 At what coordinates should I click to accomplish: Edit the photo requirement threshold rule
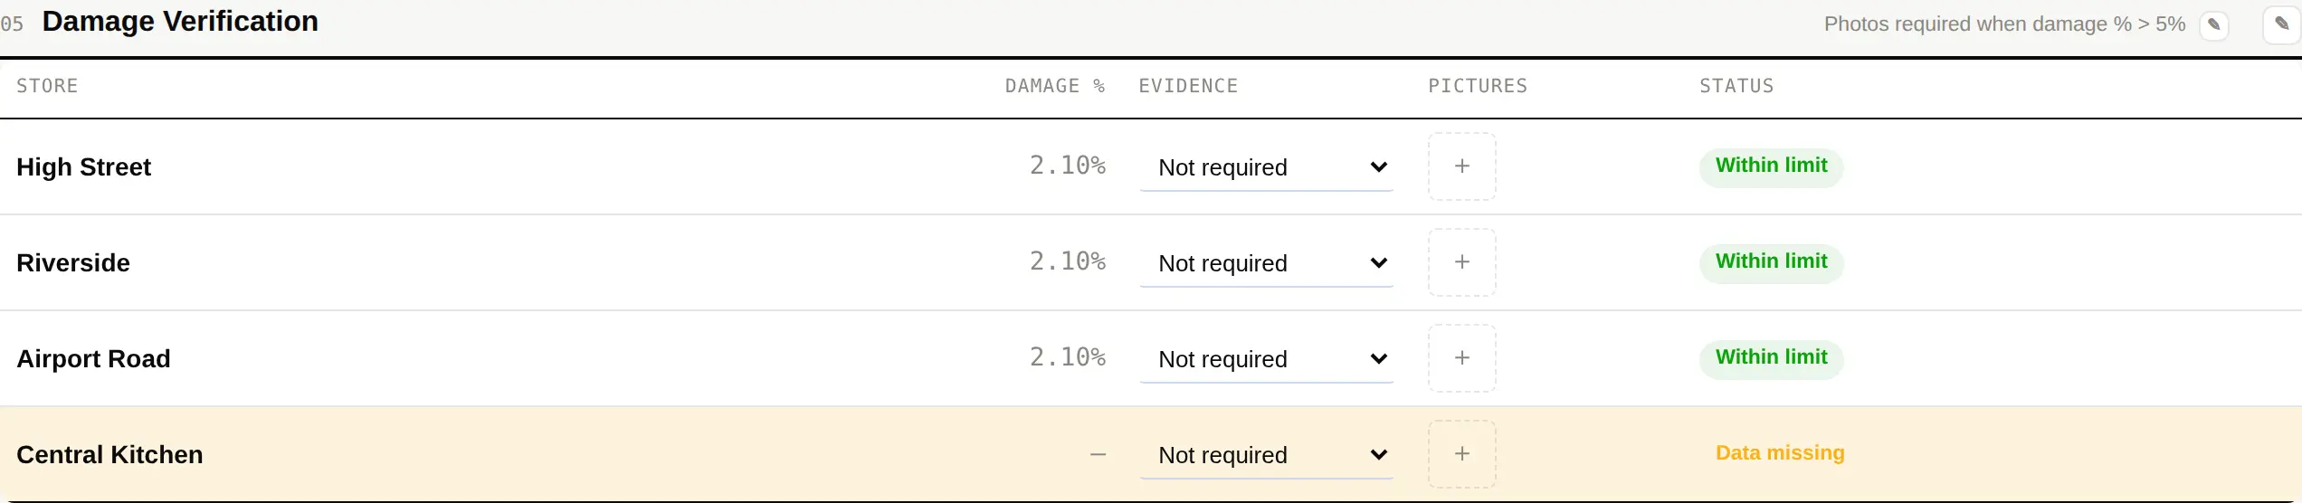(2213, 24)
